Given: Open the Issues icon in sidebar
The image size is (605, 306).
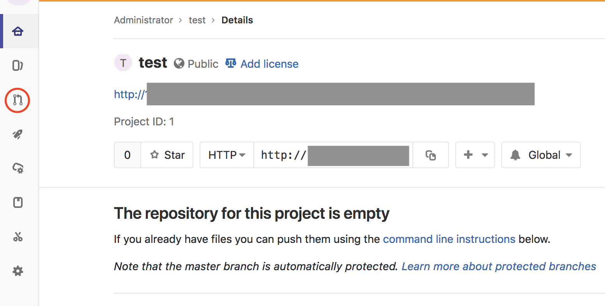Looking at the screenshot, I should [18, 65].
